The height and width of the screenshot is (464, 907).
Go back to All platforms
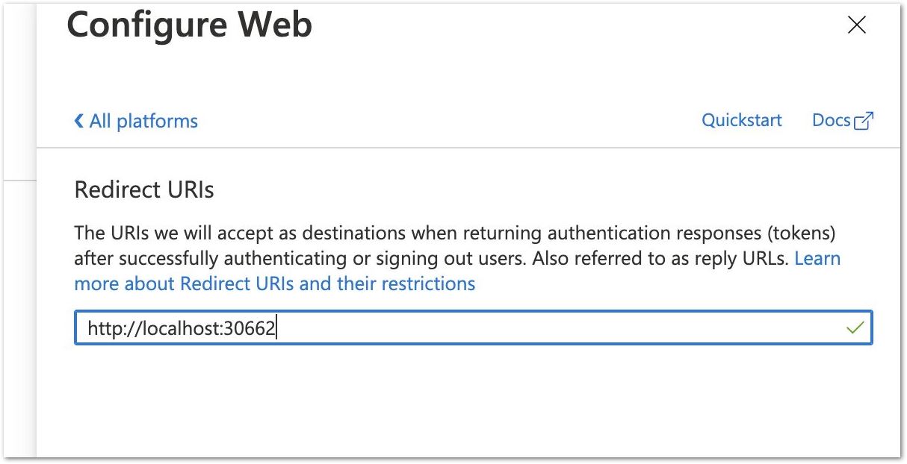click(136, 121)
